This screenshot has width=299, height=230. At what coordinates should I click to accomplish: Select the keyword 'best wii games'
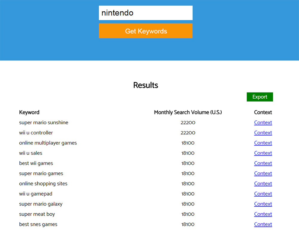click(x=36, y=163)
